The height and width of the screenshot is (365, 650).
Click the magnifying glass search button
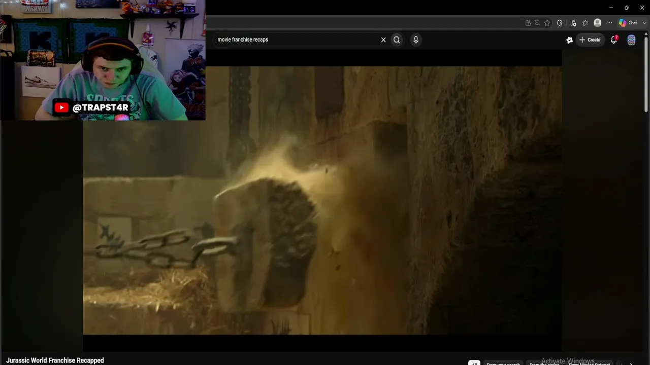(397, 40)
